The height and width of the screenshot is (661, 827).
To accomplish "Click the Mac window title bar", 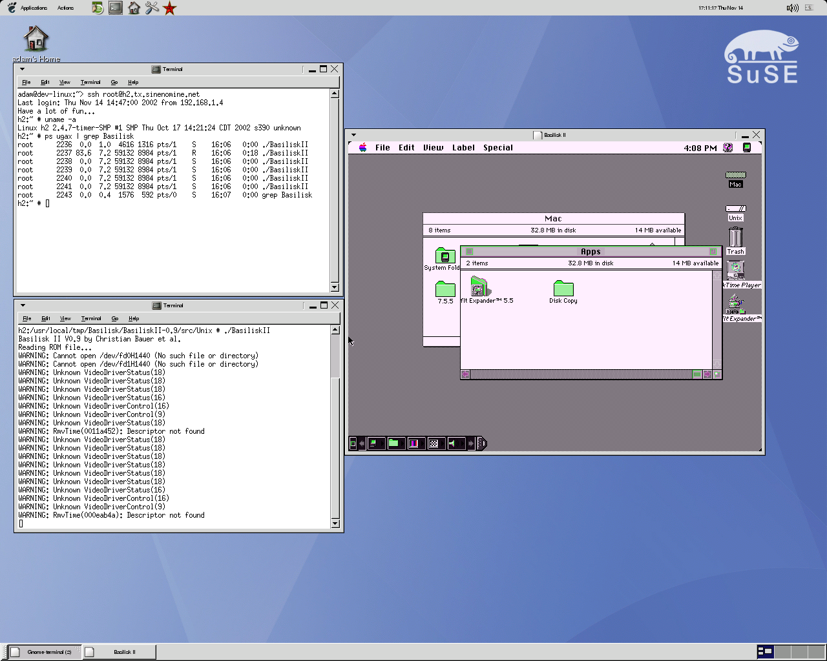I will click(554, 219).
